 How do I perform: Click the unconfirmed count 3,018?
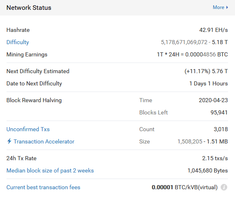coord(221,129)
